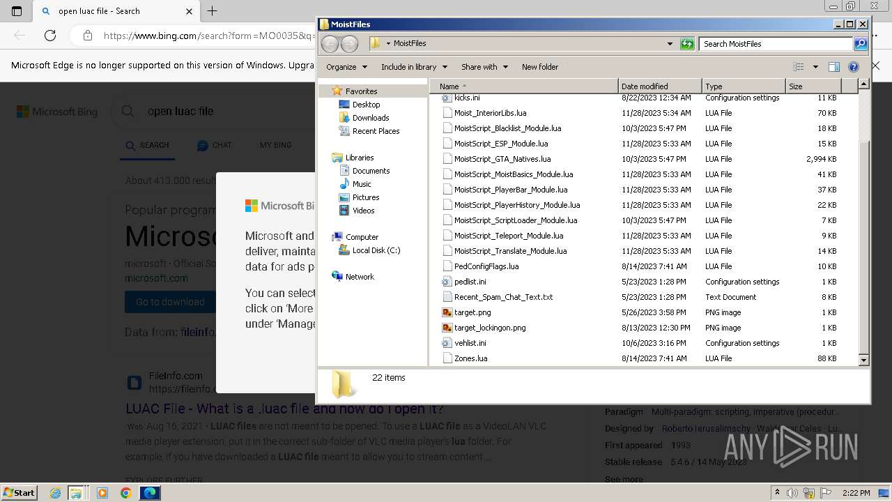The image size is (892, 502).
Task: Close the 'open luac file - Search' tab
Action: 190,11
